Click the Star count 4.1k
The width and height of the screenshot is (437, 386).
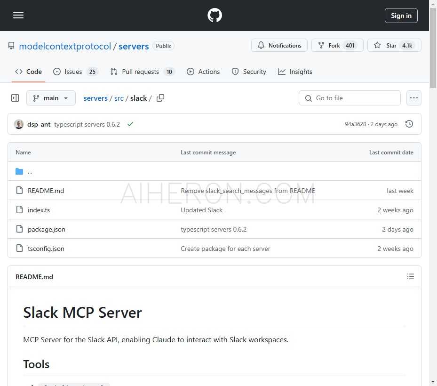pyautogui.click(x=407, y=46)
